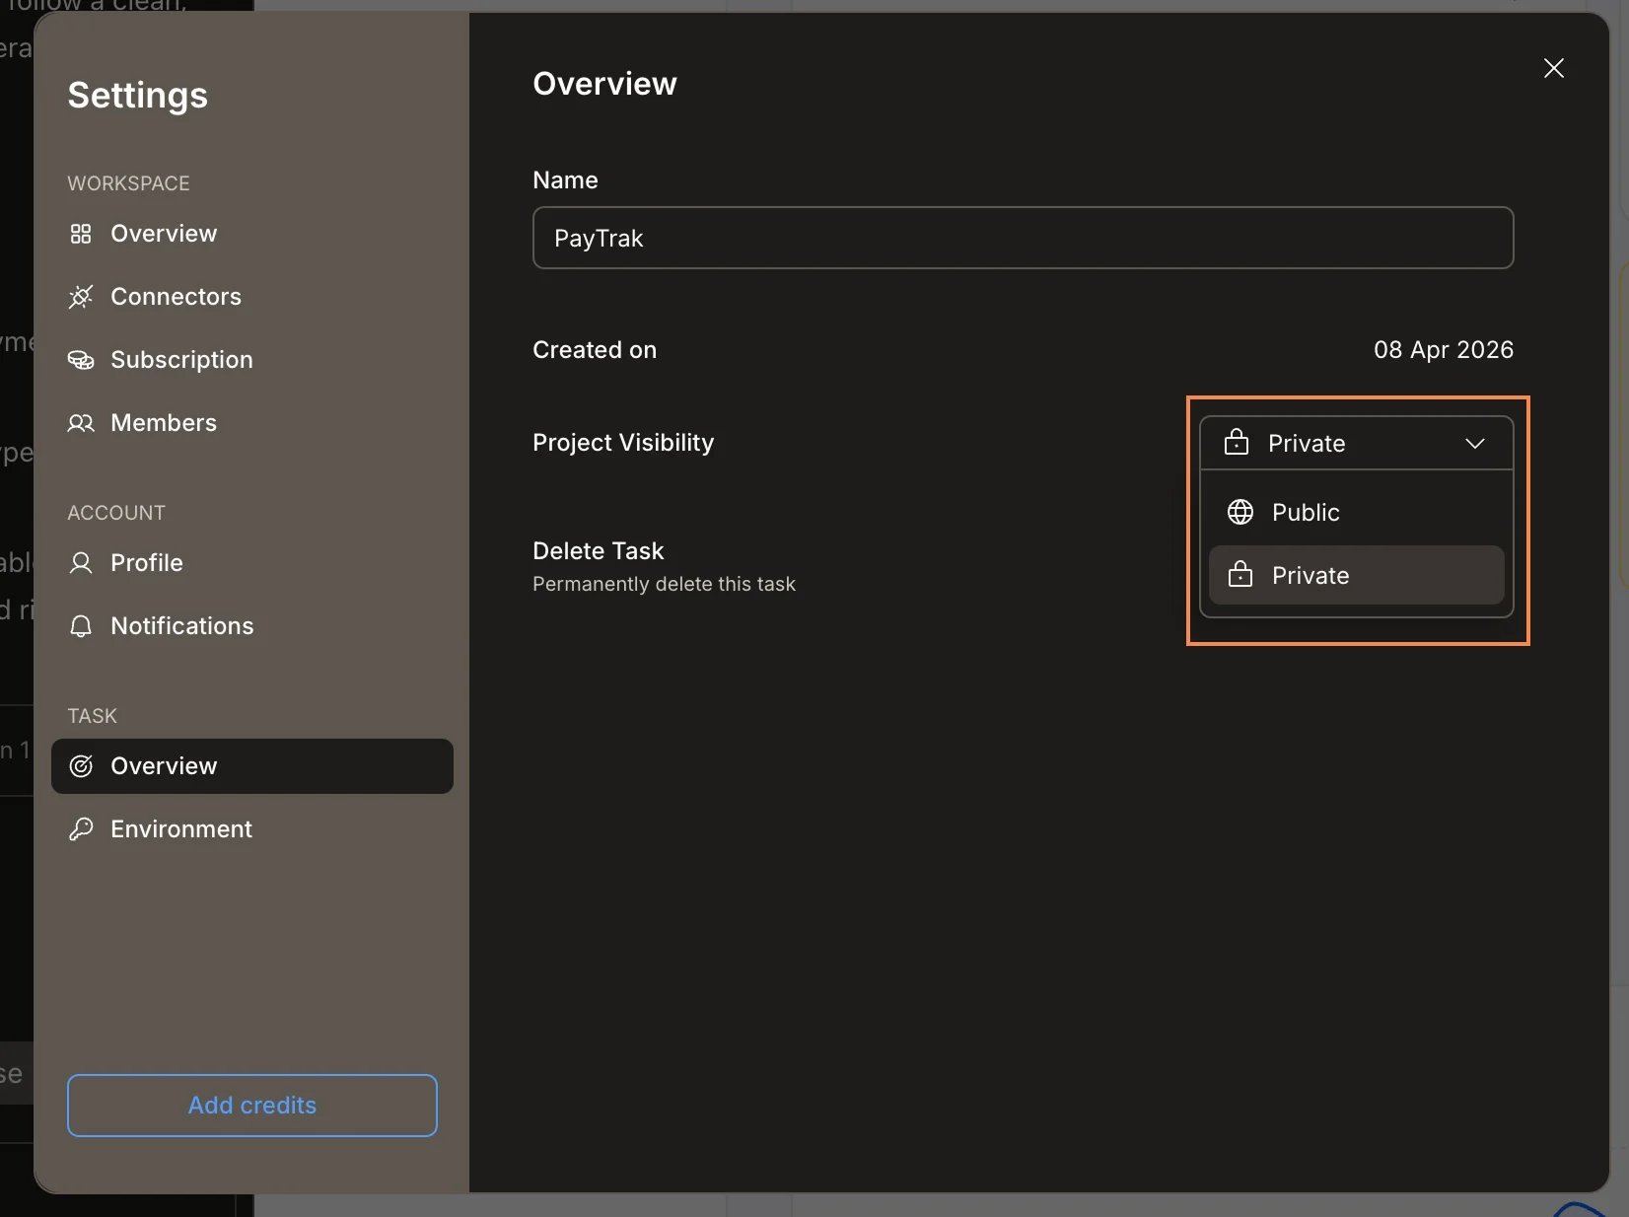Click the Environment key icon
Viewport: 1629px width, 1217px height.
click(x=81, y=829)
